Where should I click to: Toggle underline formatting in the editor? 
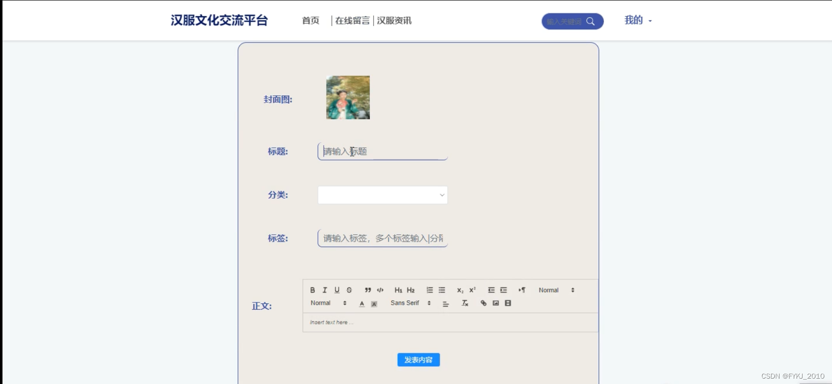coord(337,290)
